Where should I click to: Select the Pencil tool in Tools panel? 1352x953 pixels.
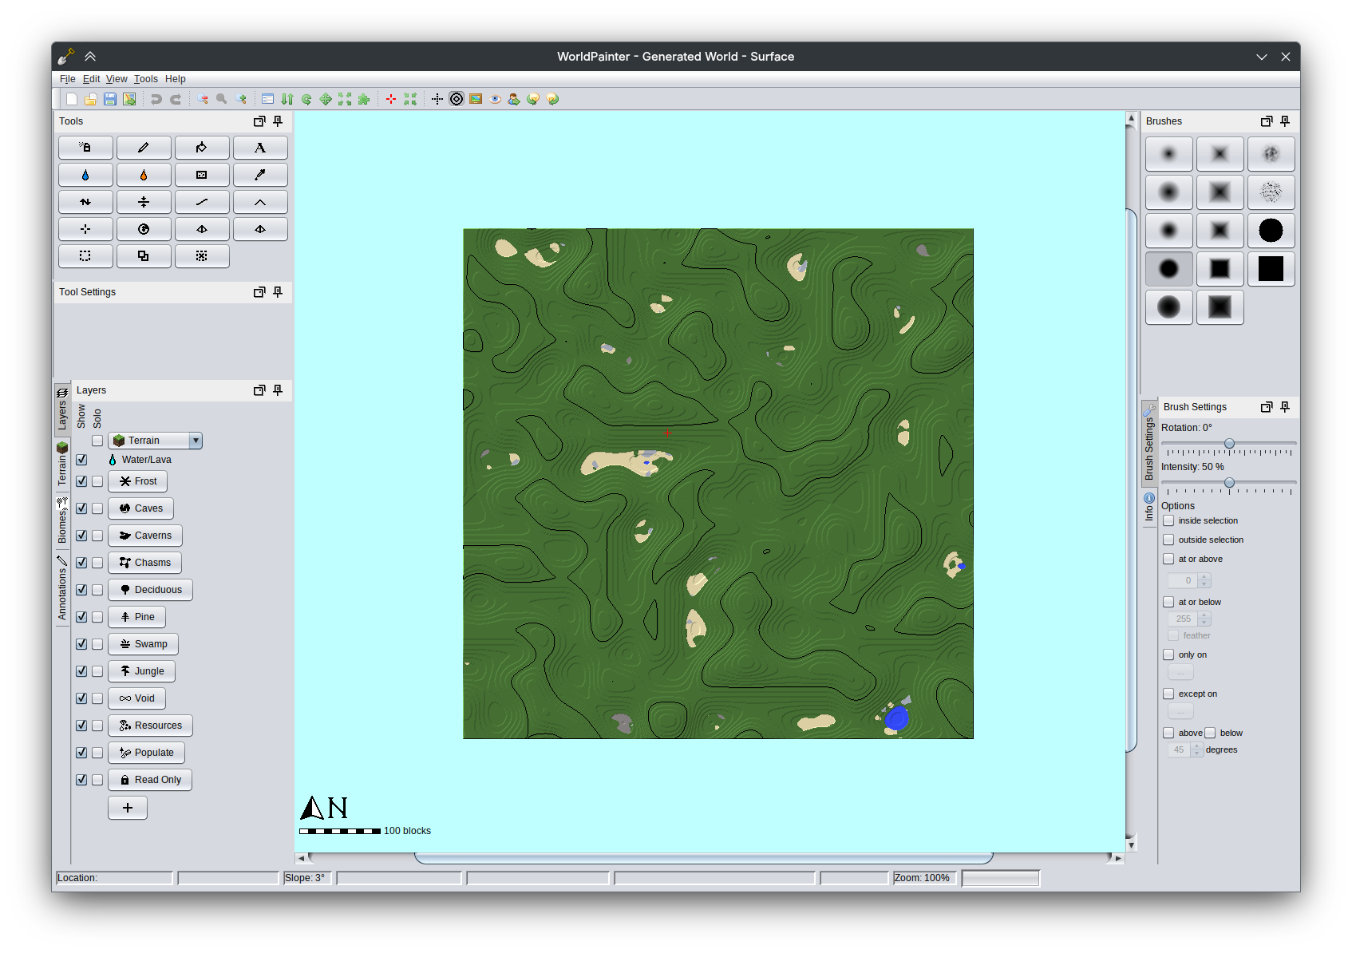(144, 148)
